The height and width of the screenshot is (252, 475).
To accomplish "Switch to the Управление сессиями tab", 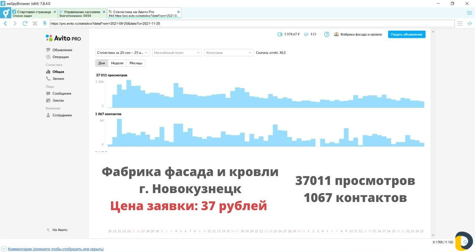I will 82,13.
